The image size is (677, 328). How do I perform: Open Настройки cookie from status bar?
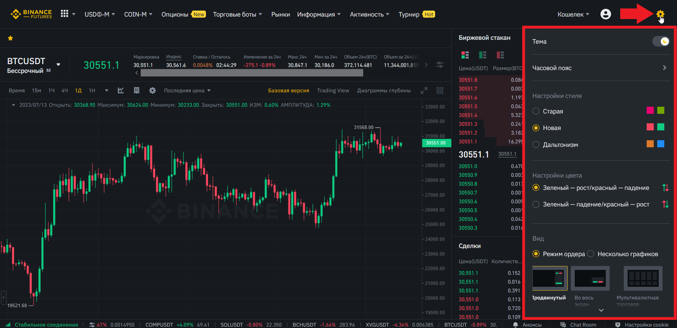(x=642, y=324)
